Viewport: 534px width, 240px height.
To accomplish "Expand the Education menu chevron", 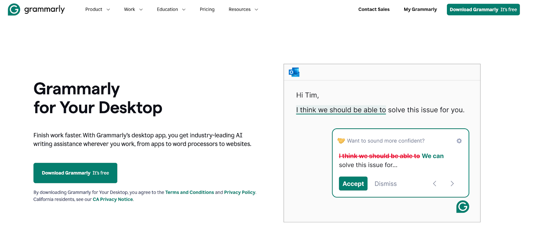I will [184, 10].
